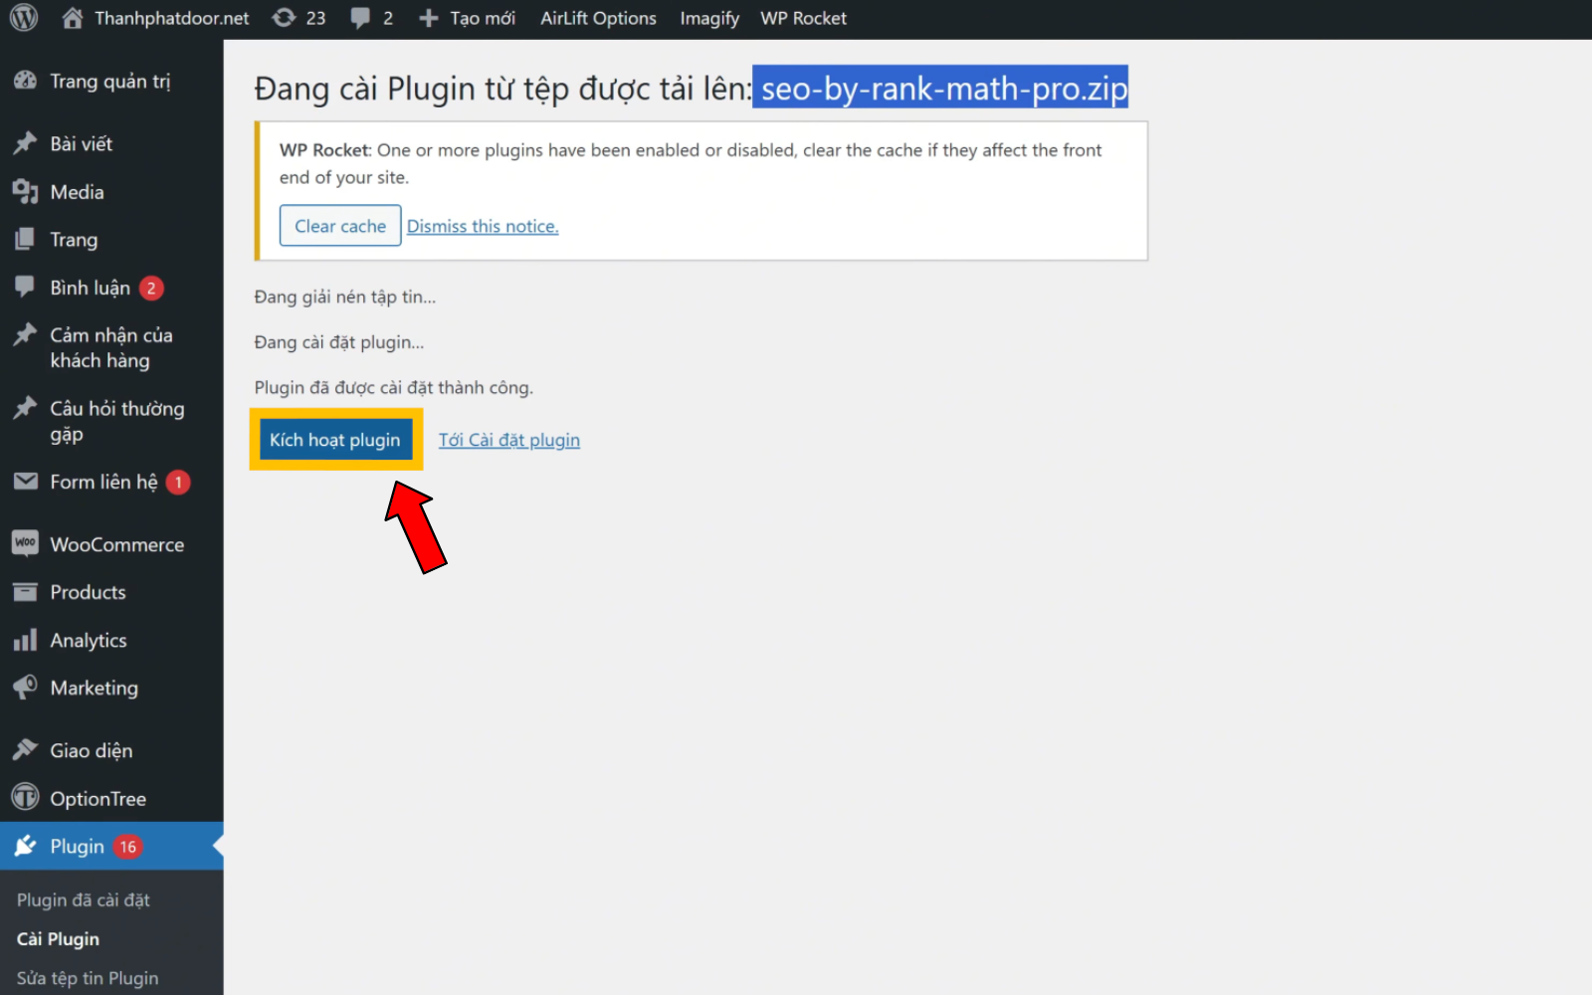Click the Trang pages icon
The width and height of the screenshot is (1592, 995).
click(25, 239)
